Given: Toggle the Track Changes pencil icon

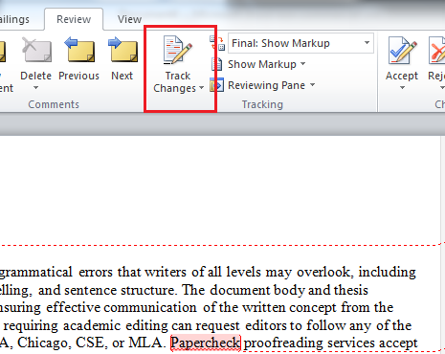Looking at the screenshot, I should pos(178,50).
